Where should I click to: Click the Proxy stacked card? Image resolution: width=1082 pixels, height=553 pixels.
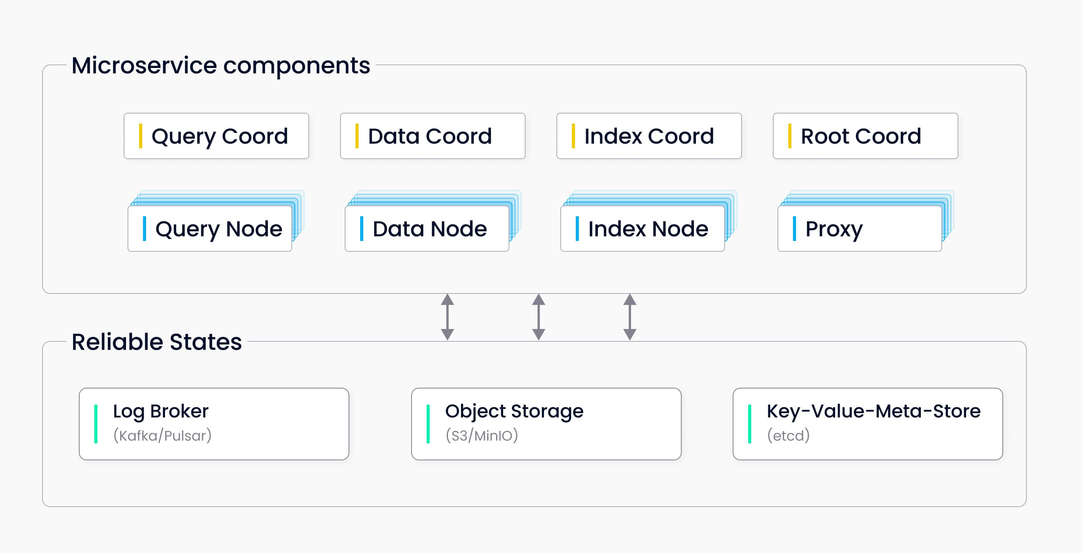(859, 229)
